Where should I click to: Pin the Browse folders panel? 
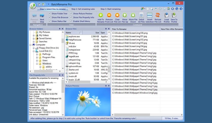coord(60,29)
